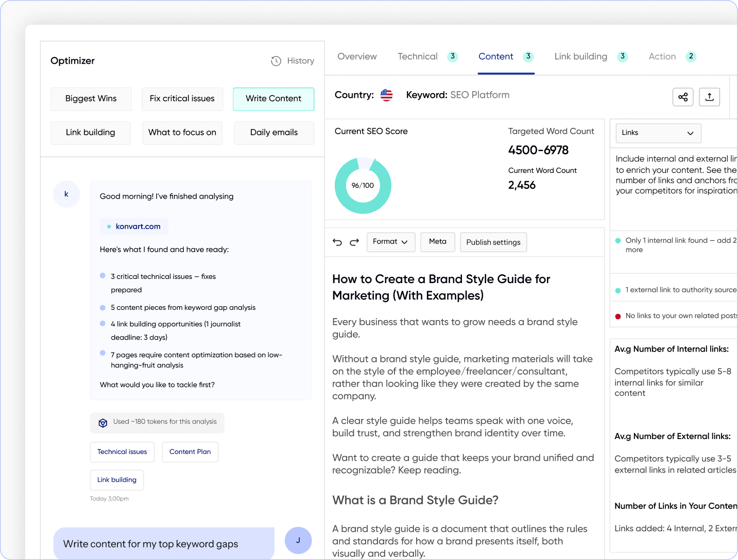Image resolution: width=738 pixels, height=560 pixels.
Task: Click 'Av.g Number of External links:' heading
Action: 673,436
